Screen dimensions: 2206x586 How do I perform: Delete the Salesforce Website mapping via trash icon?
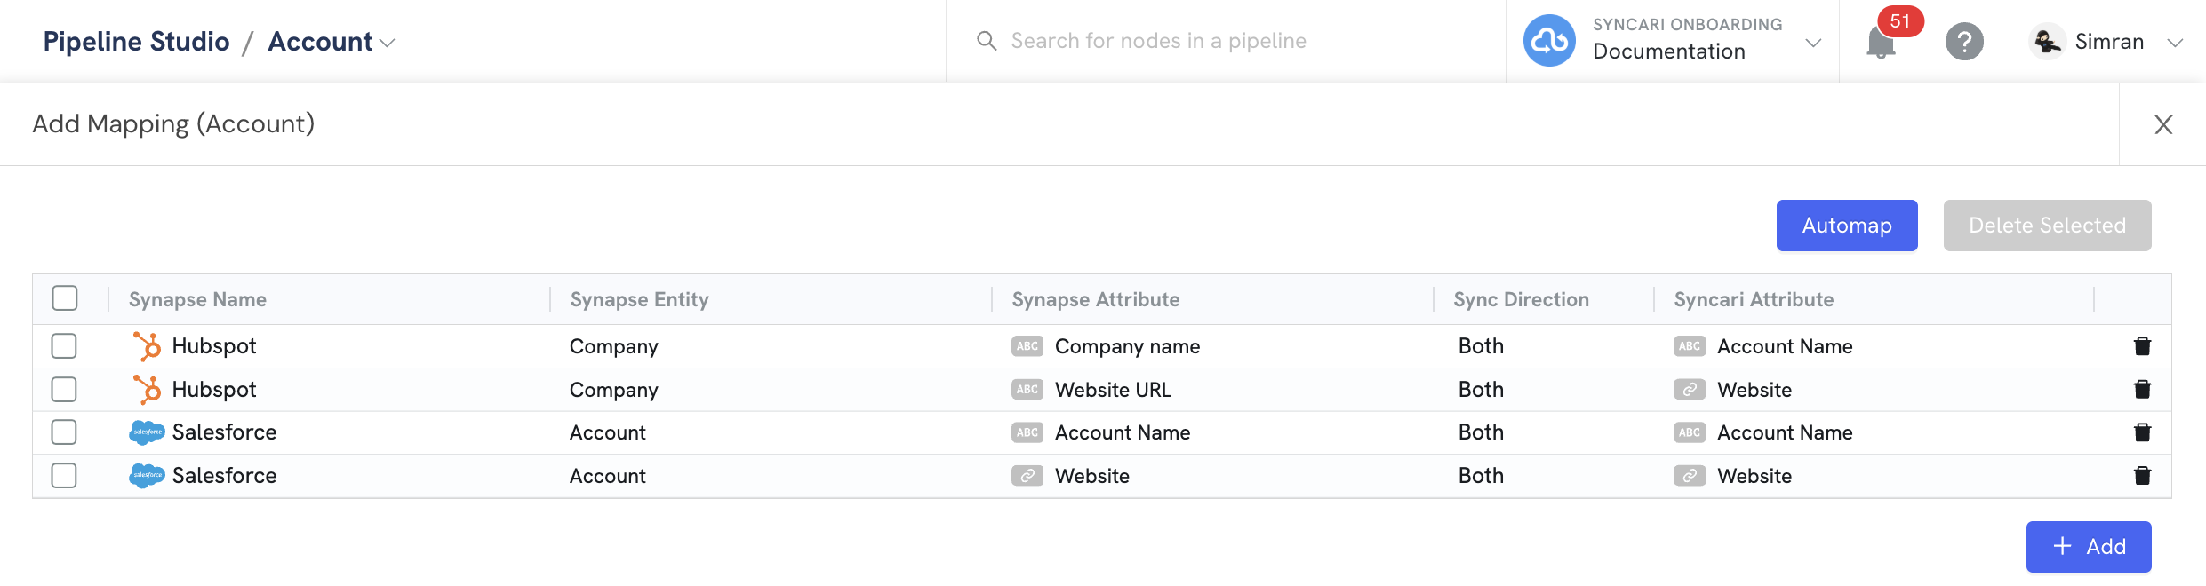(2142, 476)
